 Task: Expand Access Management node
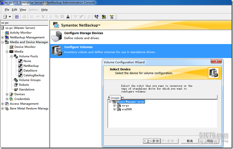click(3, 104)
